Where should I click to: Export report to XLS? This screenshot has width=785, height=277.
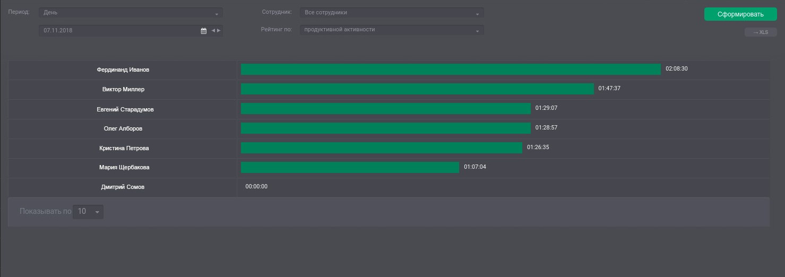[x=761, y=32]
